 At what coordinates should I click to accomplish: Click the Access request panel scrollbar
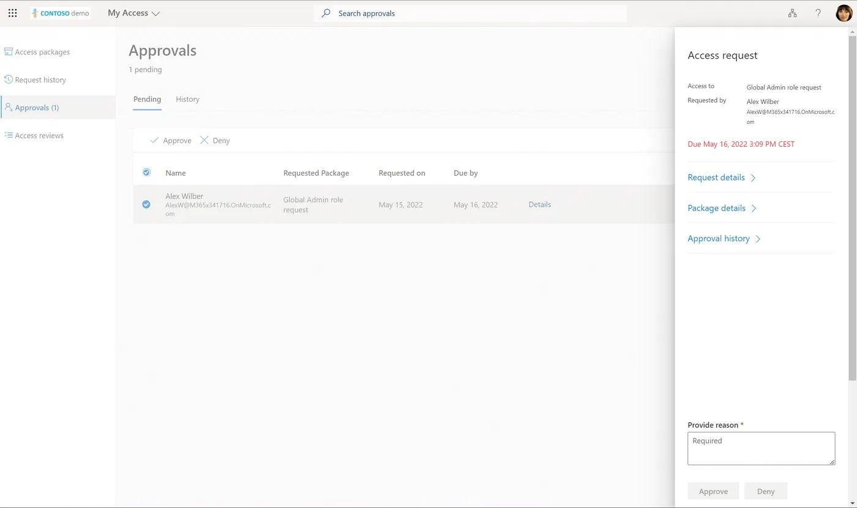pos(851,208)
